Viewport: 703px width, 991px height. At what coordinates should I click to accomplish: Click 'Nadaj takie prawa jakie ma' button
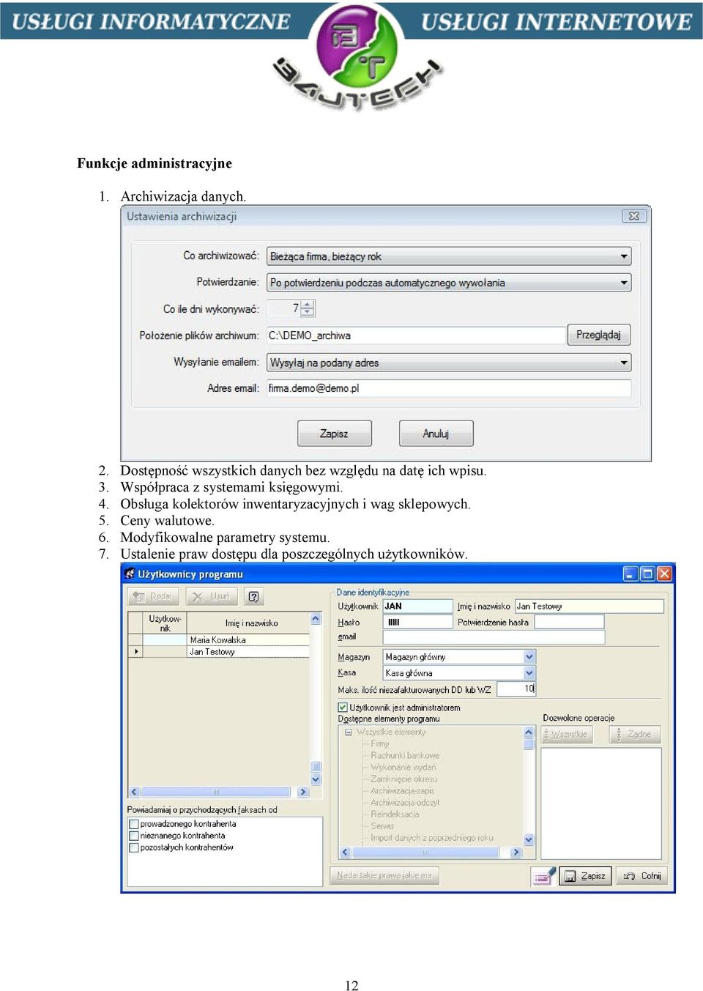point(385,875)
